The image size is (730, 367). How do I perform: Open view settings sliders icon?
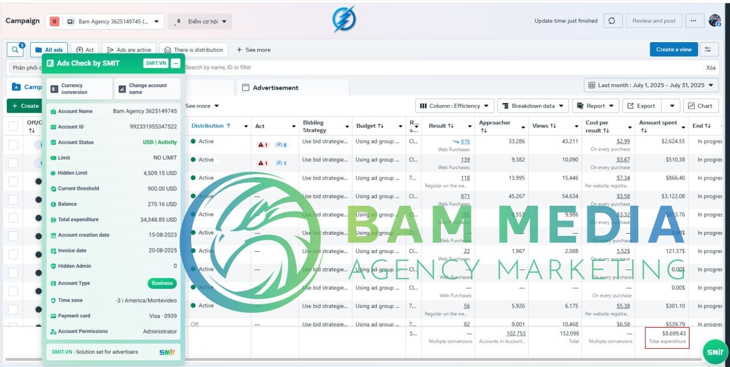[708, 49]
